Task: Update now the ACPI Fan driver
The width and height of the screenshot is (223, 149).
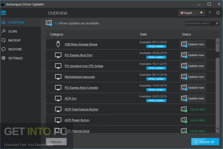Action: pyautogui.click(x=193, y=99)
